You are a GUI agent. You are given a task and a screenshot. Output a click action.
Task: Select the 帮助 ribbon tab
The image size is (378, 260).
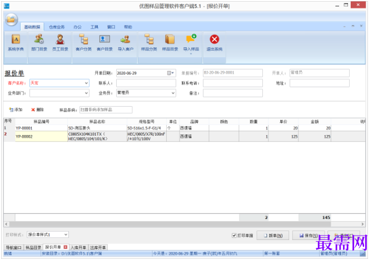pos(128,27)
